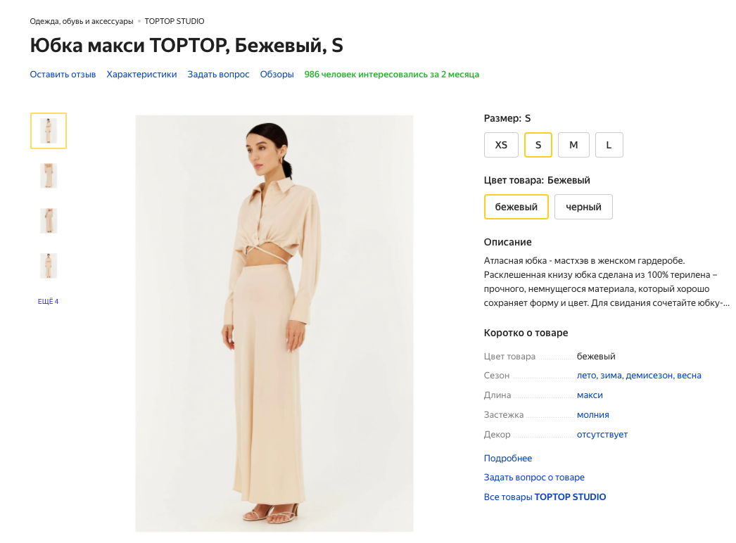Click 'Оставить отзыв' link

point(63,74)
